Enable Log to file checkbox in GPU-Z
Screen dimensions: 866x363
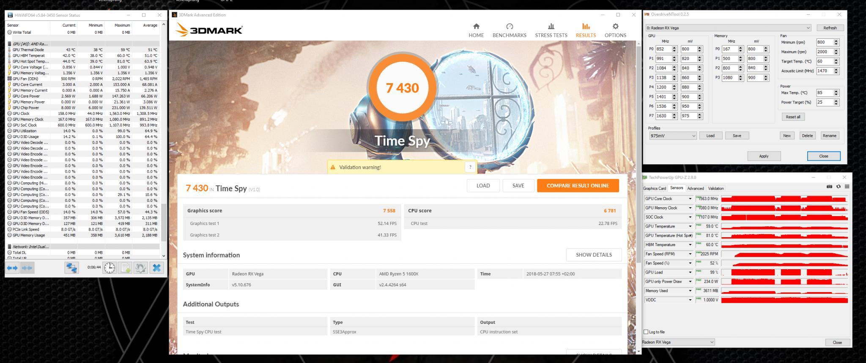tap(646, 332)
